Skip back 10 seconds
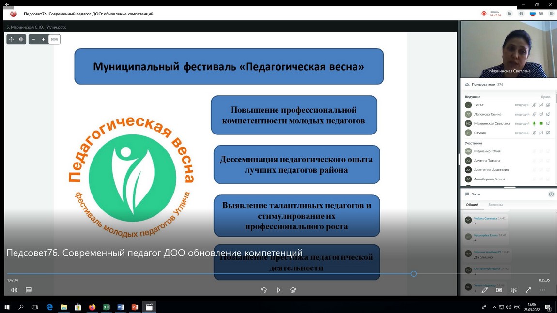The image size is (557, 313). pos(263,290)
